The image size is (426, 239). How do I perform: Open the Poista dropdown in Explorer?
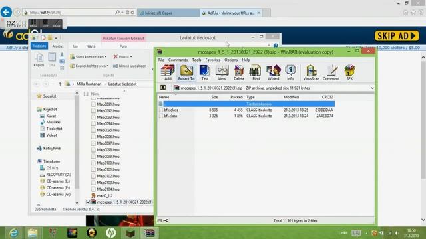click(x=122, y=57)
